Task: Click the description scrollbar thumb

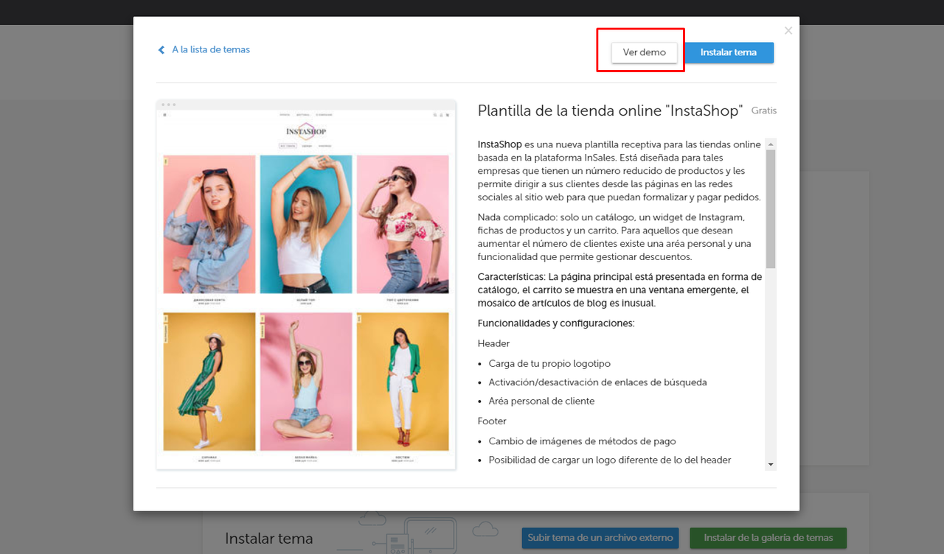Action: [x=771, y=208]
